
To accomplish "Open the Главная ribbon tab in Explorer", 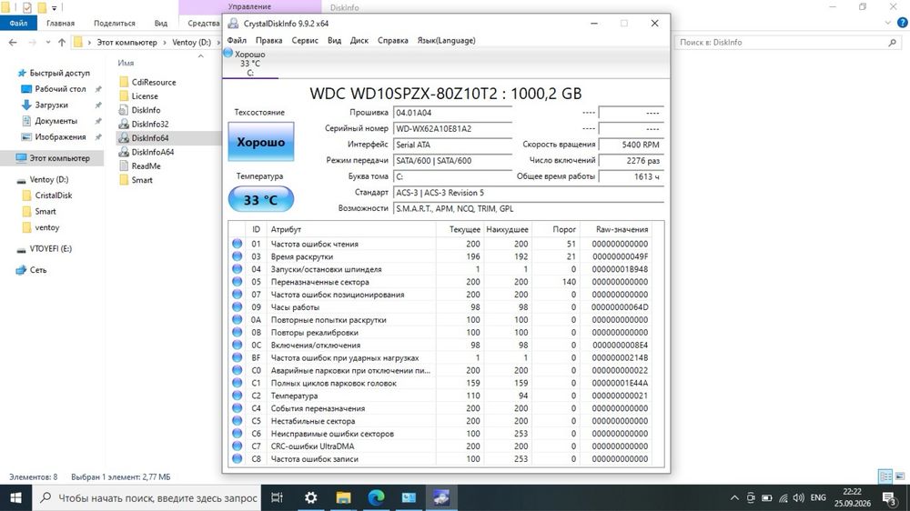I will (x=60, y=24).
